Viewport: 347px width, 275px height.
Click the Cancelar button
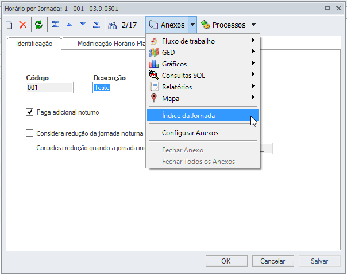pyautogui.click(x=273, y=261)
